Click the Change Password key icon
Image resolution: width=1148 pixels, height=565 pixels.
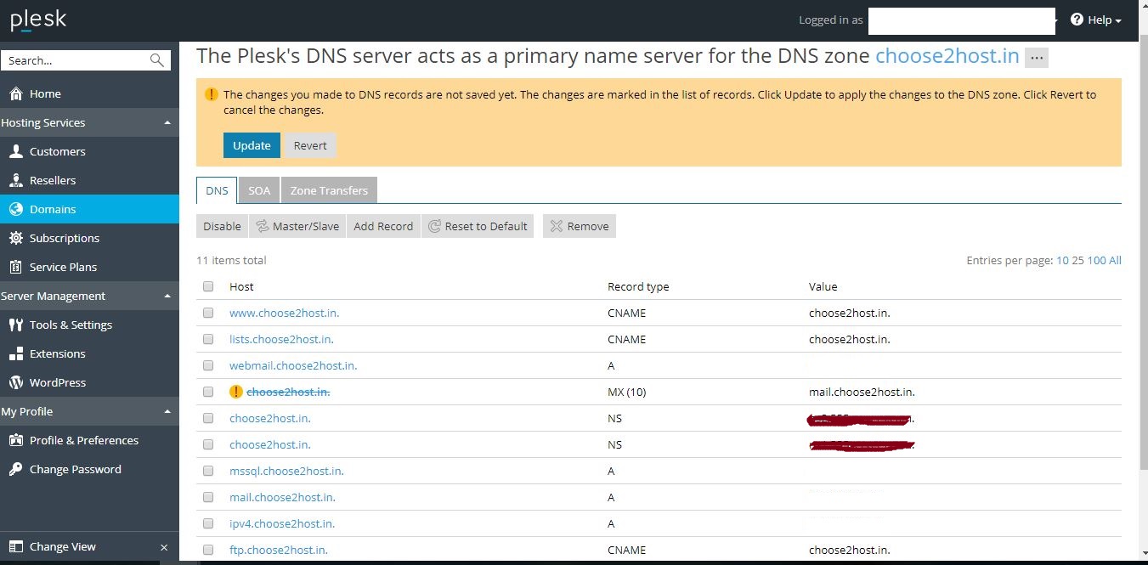[15, 469]
